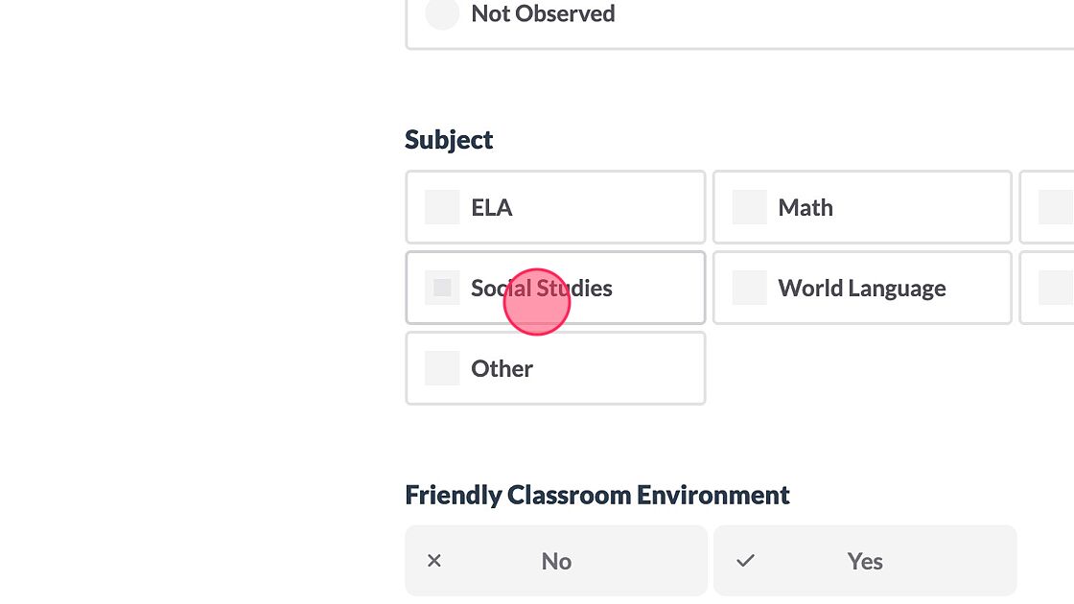Click the checkbox square inside ELA card

pos(442,207)
